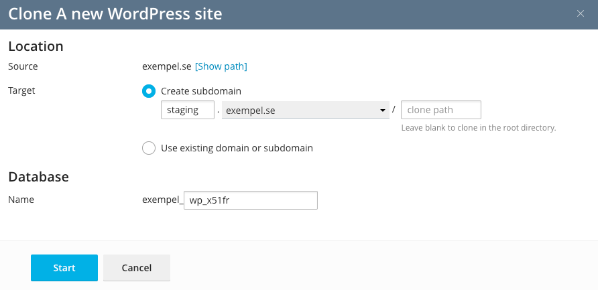This screenshot has height=290, width=598.
Task: Click the Show path link
Action: coord(221,66)
